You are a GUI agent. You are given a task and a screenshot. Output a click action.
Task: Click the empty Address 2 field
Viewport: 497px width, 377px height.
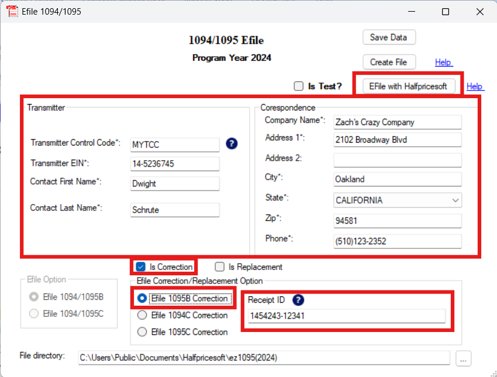[397, 160]
